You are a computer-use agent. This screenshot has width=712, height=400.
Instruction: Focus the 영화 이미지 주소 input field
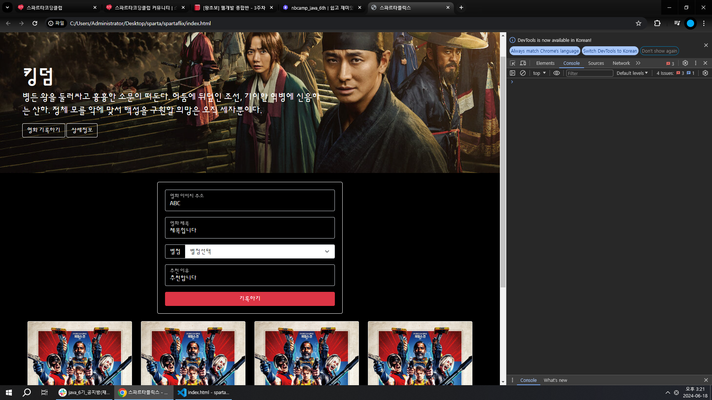tap(250, 200)
